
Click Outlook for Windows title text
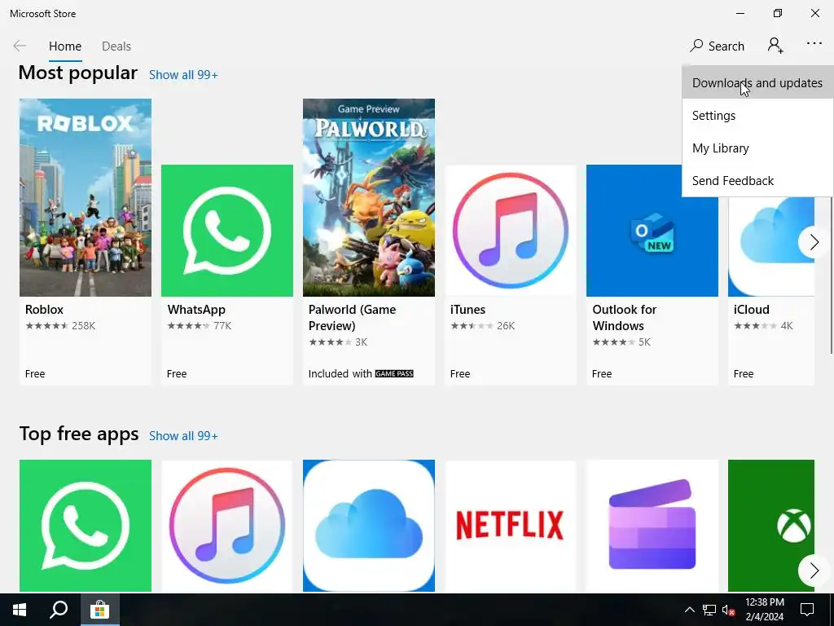625,318
